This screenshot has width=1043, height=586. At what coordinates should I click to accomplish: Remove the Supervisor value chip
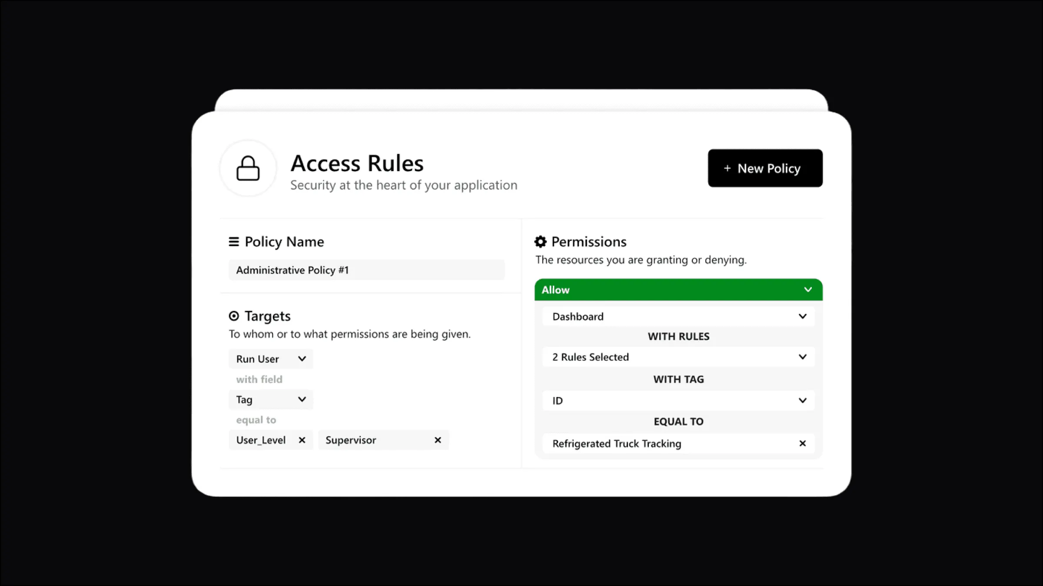click(x=437, y=440)
